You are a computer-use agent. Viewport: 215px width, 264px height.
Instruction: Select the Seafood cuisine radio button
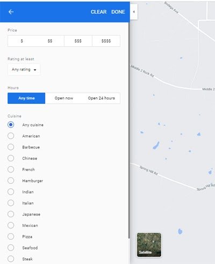[x=11, y=248]
